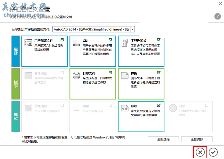Toggle the 工具选项板 checkbox
This screenshot has width=224, height=159.
click(x=159, y=40)
